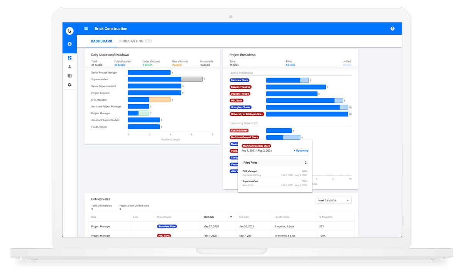Click the EHS Manager row in popup
This screenshot has height=273, width=463.
pos(275,173)
